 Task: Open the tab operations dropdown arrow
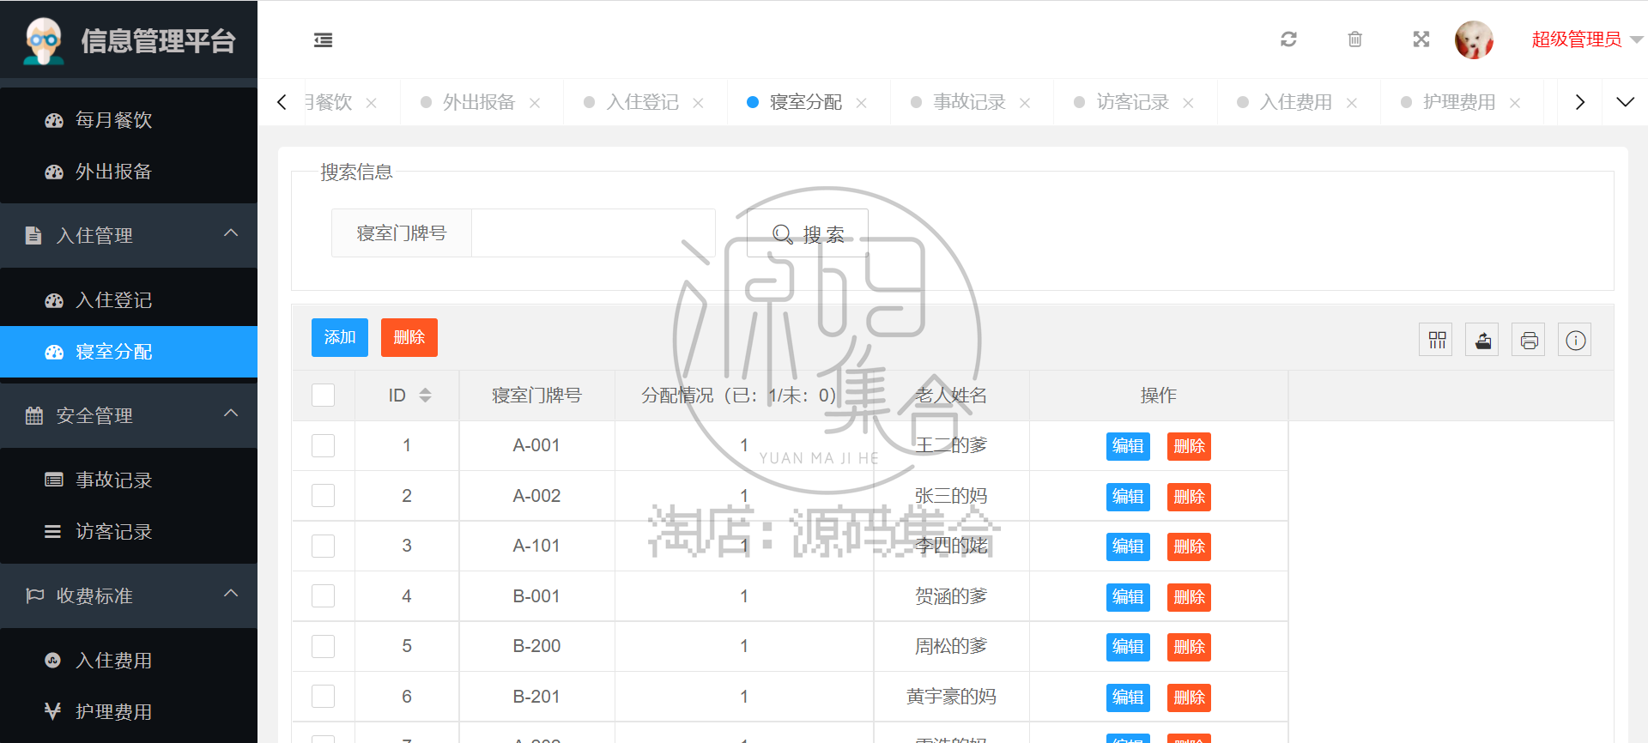1625,102
